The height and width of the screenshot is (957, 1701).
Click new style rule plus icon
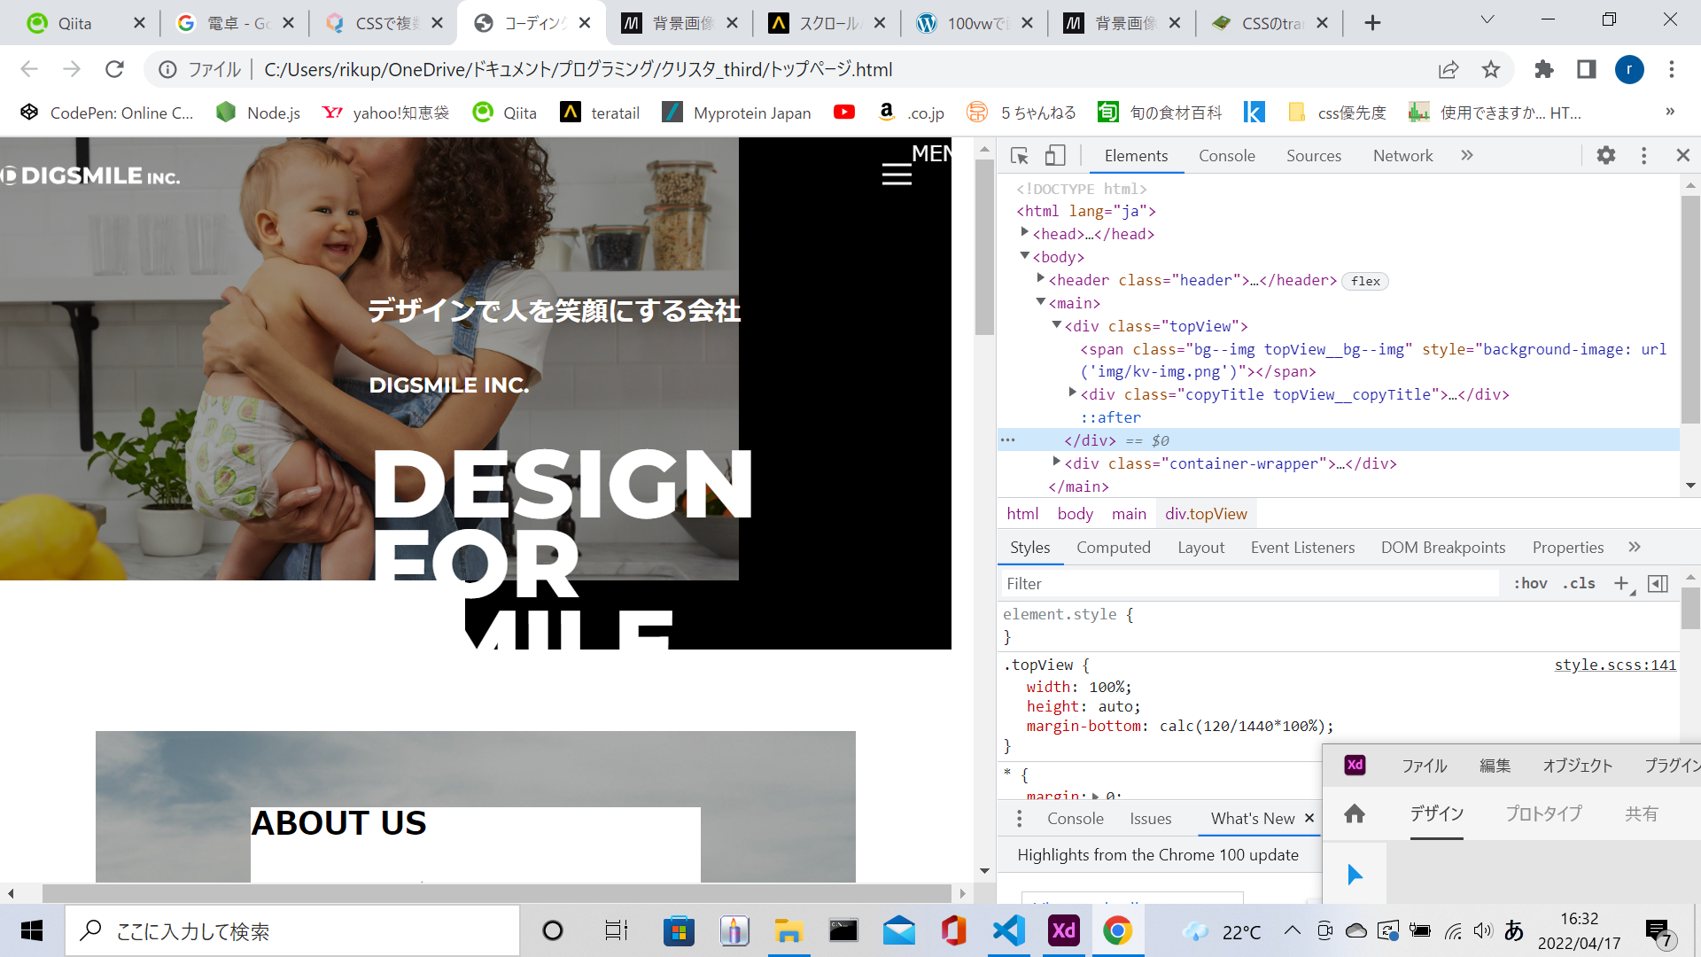[x=1621, y=583]
